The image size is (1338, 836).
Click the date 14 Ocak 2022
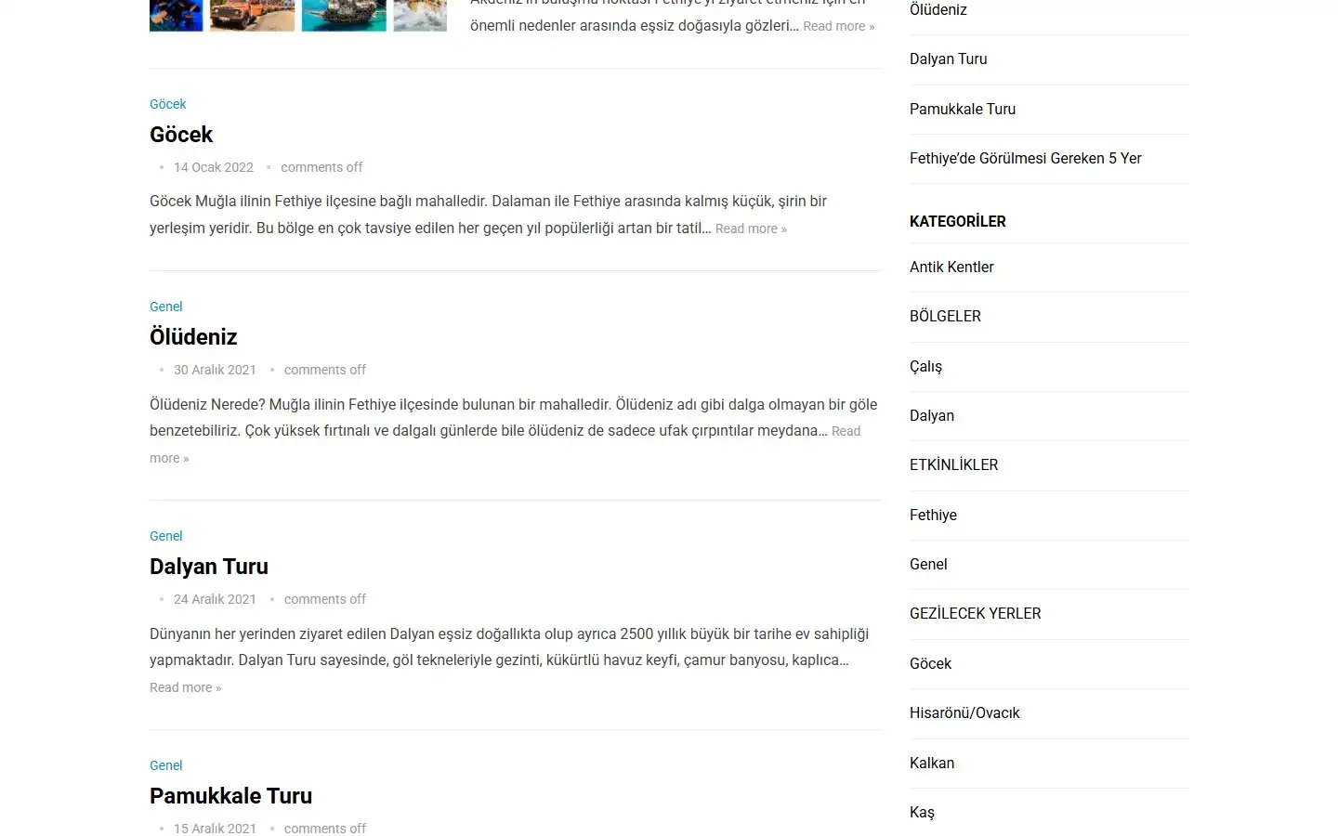214,167
